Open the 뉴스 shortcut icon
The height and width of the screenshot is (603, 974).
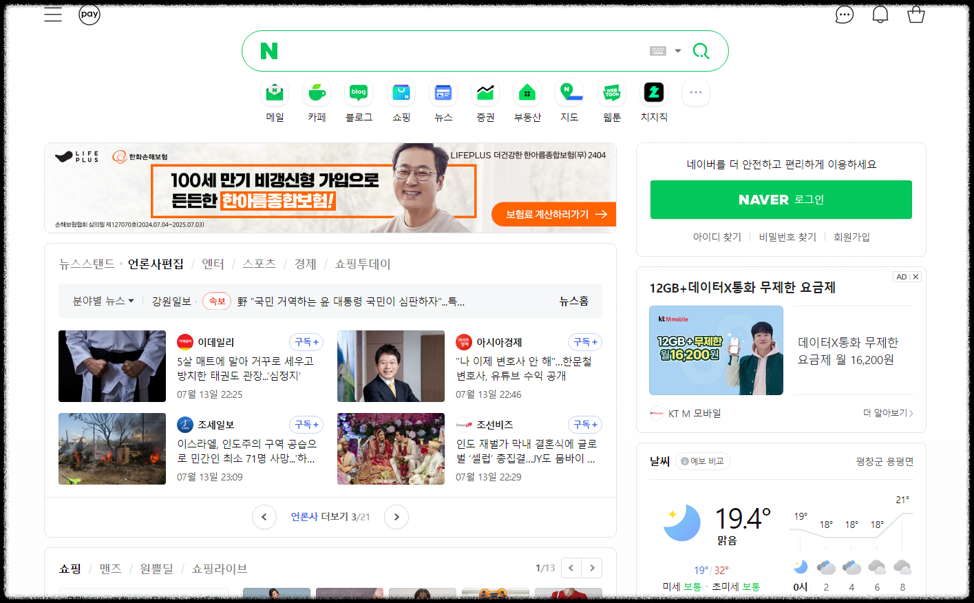tap(443, 92)
